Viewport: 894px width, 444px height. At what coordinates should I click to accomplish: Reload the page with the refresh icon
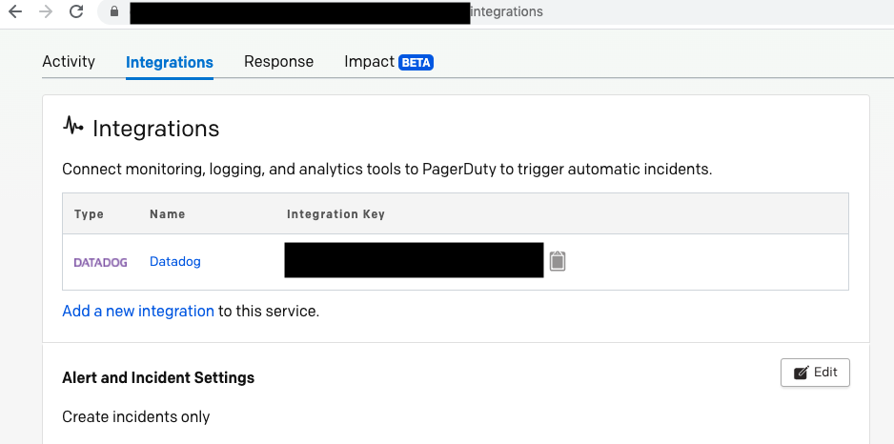click(77, 12)
